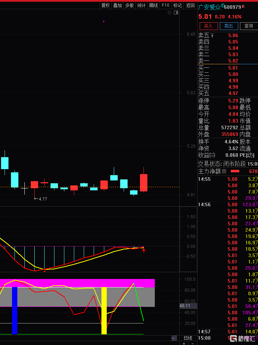Open the 画线 drawing tools menu

[x=154, y=5]
